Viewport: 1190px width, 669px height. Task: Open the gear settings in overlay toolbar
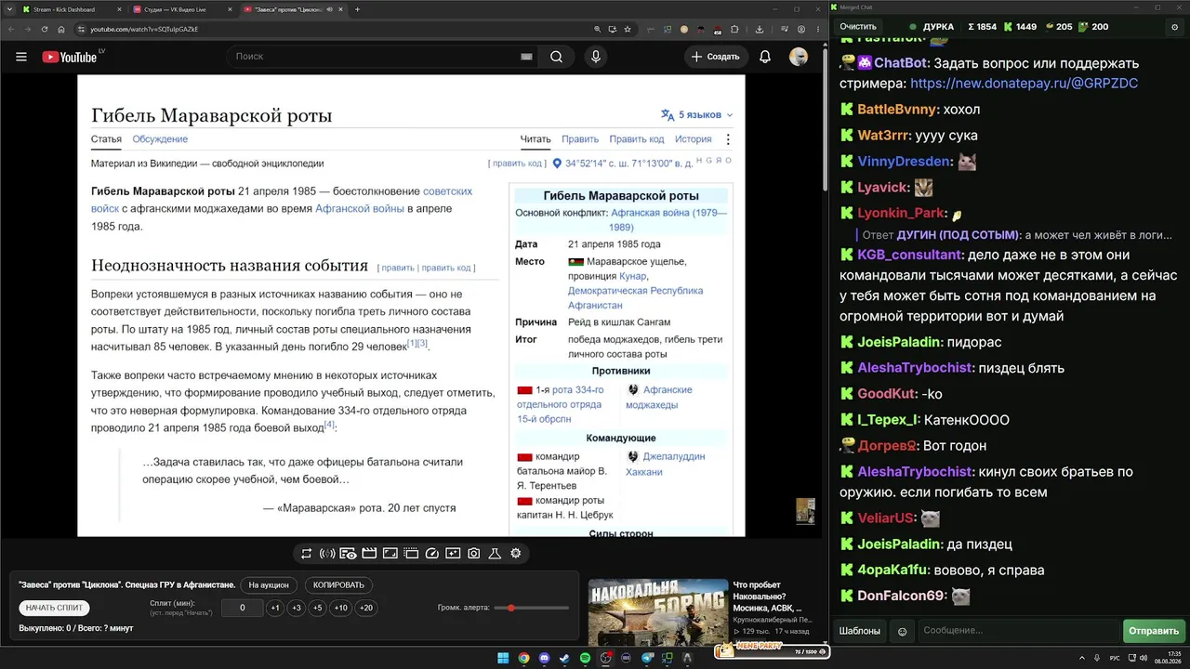[515, 554]
